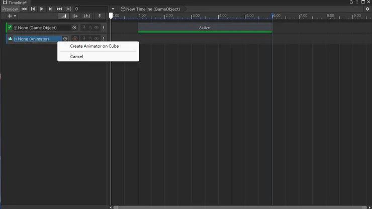Open the Animator track options menu

click(104, 39)
